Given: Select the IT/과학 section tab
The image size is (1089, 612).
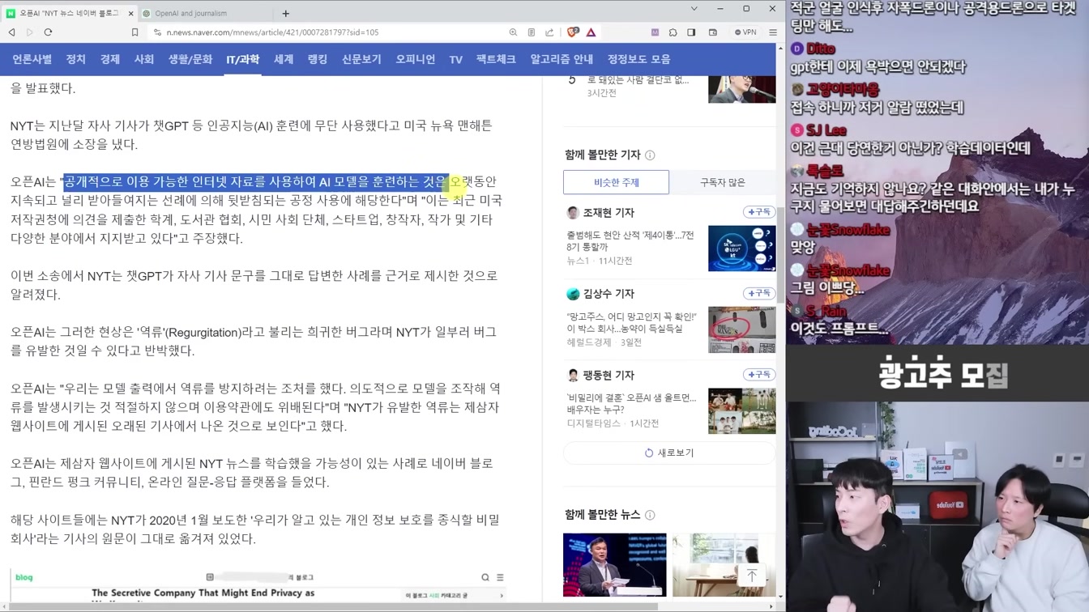Looking at the screenshot, I should (243, 59).
